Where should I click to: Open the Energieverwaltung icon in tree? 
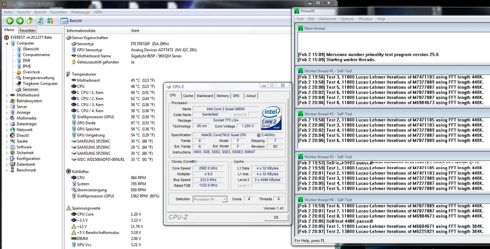tap(19, 78)
